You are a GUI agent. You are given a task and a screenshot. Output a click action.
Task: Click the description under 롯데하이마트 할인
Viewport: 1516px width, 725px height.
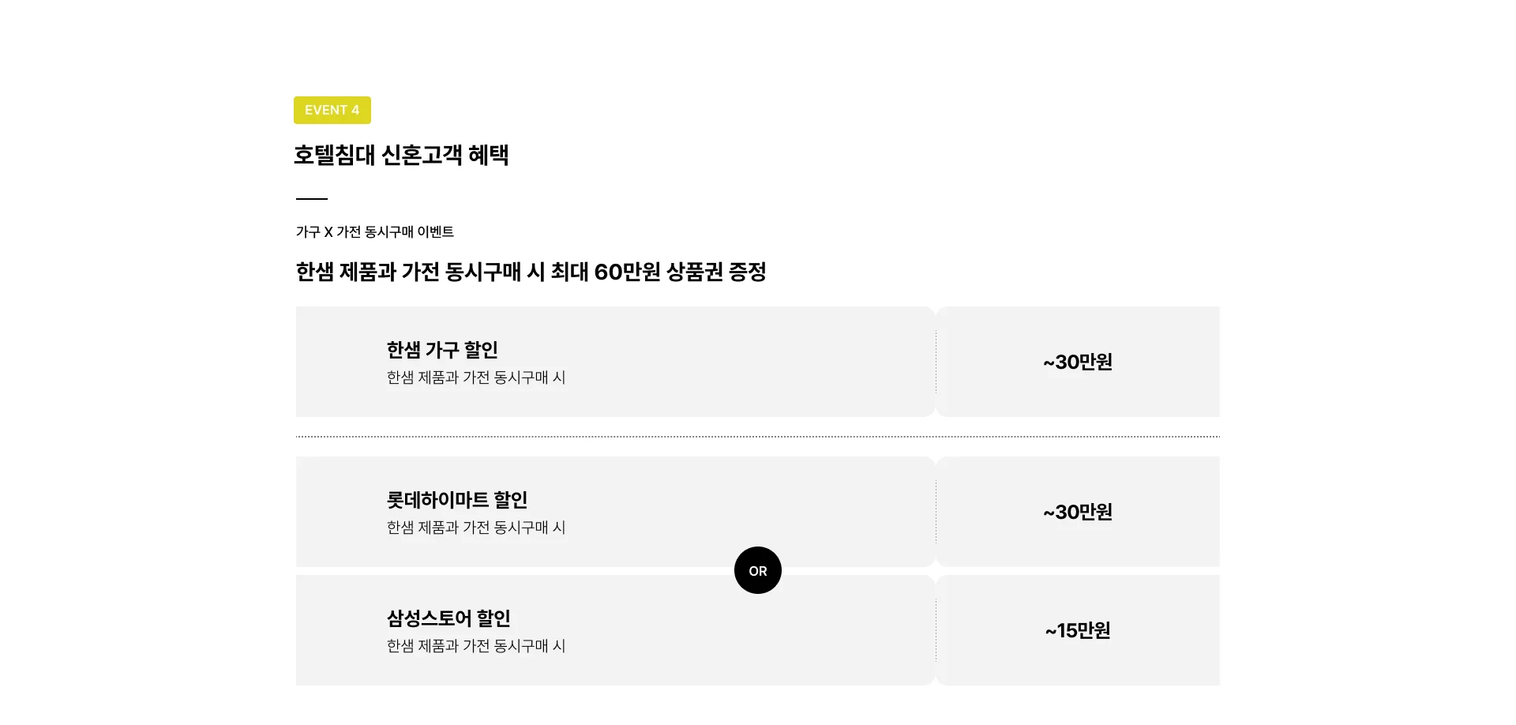475,528
